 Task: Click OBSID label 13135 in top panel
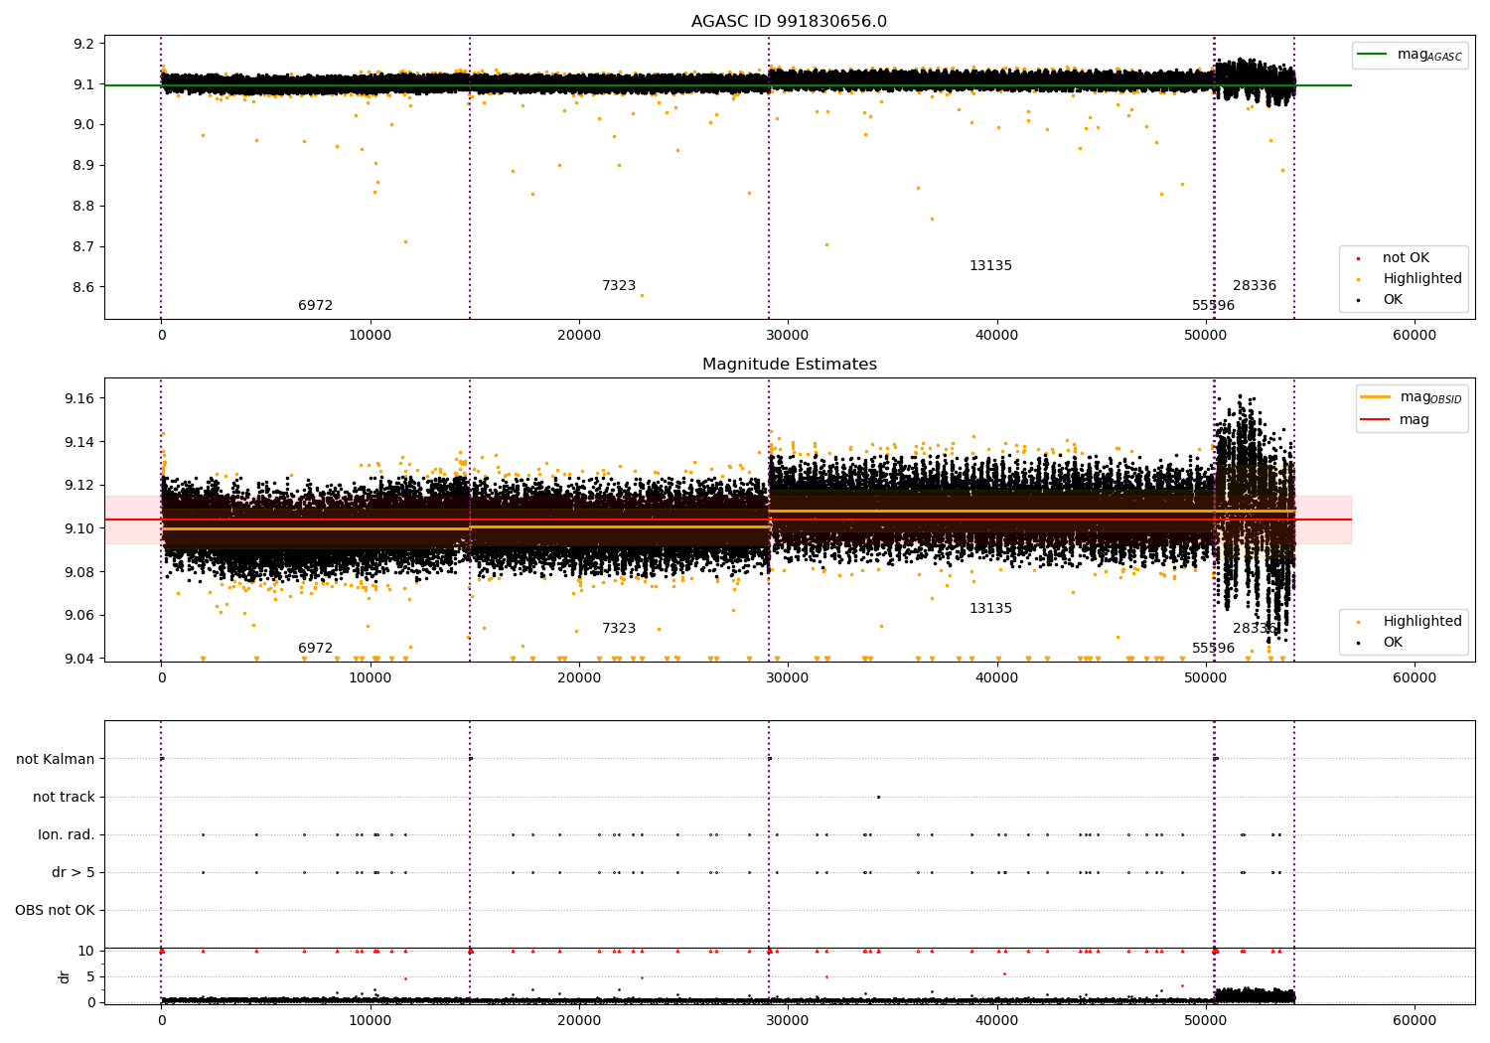click(x=990, y=266)
